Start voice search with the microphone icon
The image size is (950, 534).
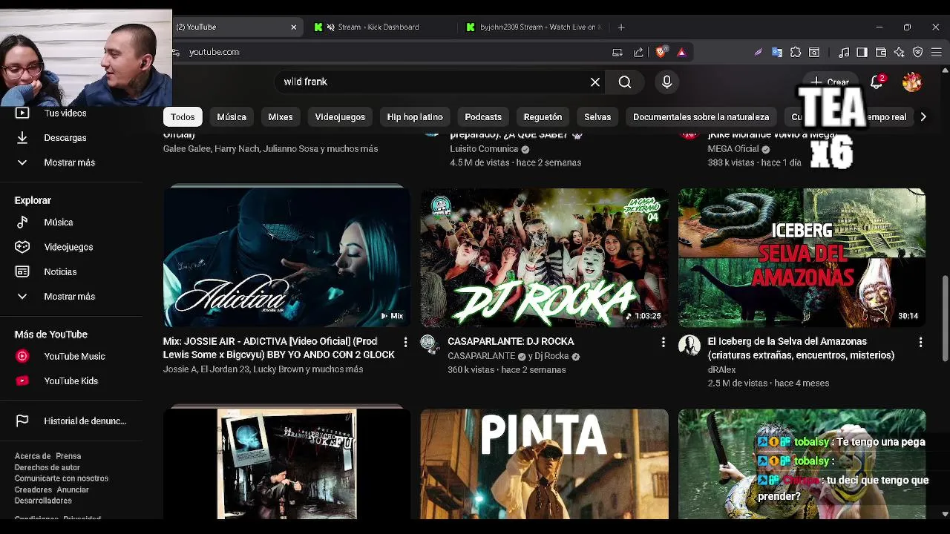(x=666, y=82)
